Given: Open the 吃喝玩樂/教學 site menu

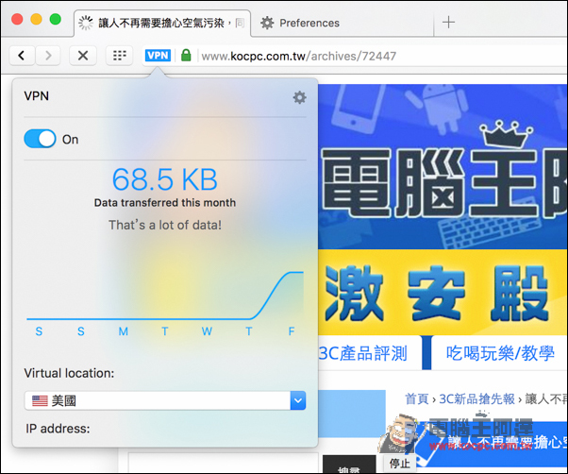Looking at the screenshot, I should [498, 354].
